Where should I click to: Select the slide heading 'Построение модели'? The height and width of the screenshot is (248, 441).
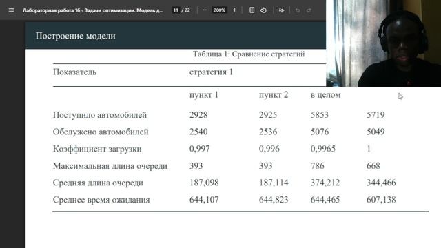click(x=75, y=36)
